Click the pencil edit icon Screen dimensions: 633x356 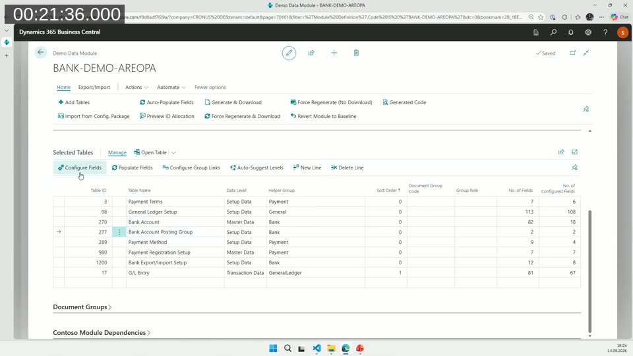[289, 53]
